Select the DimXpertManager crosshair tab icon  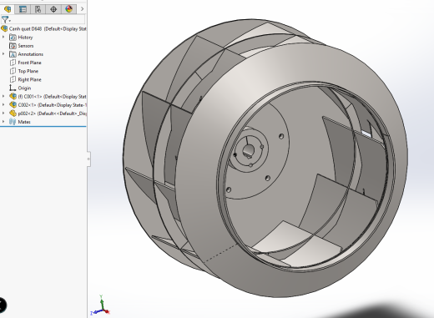(53, 9)
